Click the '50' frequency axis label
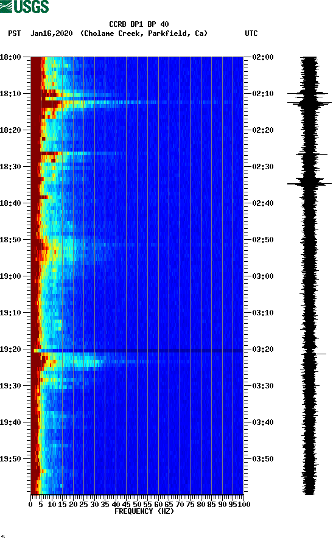 [137, 505]
